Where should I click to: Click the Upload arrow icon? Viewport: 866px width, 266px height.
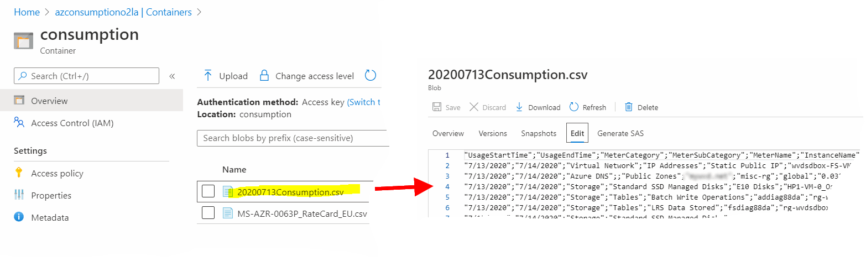tap(208, 76)
